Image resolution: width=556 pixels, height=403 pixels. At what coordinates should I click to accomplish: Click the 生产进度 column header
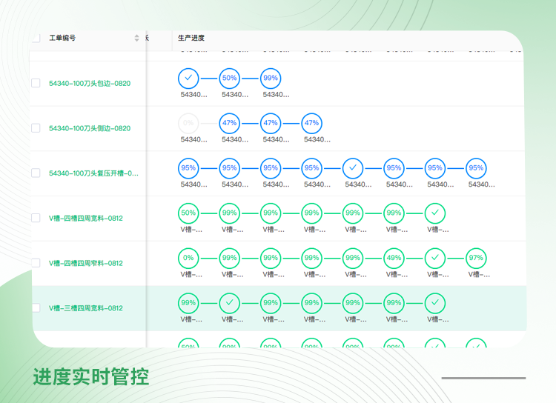click(191, 38)
